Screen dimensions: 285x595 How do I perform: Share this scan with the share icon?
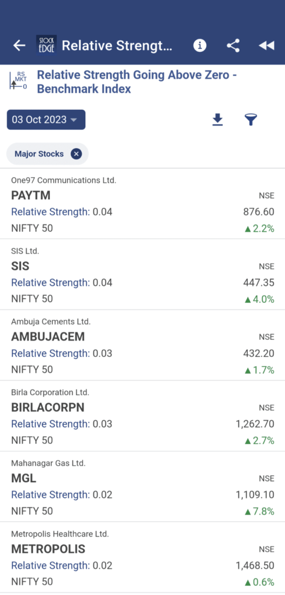(x=233, y=45)
